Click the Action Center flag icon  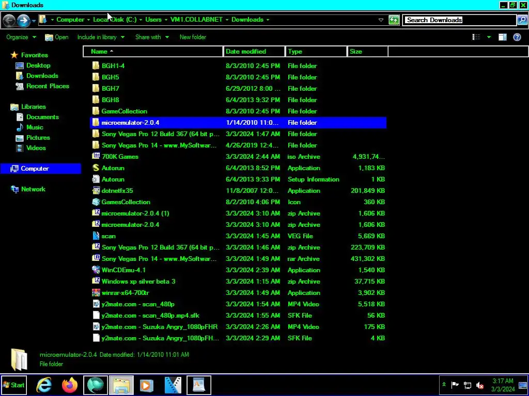455,385
